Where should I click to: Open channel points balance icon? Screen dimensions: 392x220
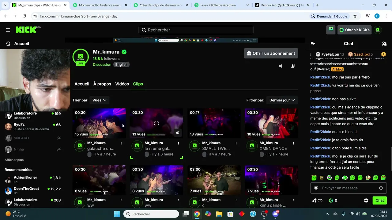(x=317, y=200)
